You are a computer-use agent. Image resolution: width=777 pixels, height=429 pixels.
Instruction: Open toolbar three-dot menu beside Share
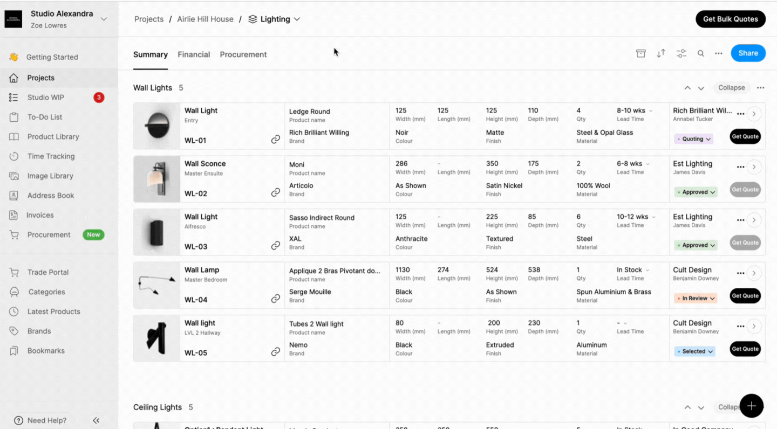coord(719,53)
